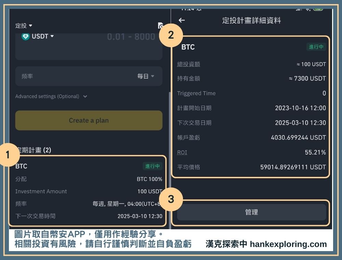Open the USDT currency selector
Image resolution: width=342 pixels, height=260 pixels.
click(43, 36)
